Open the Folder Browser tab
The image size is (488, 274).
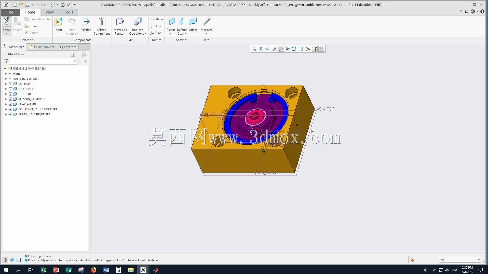click(x=41, y=47)
